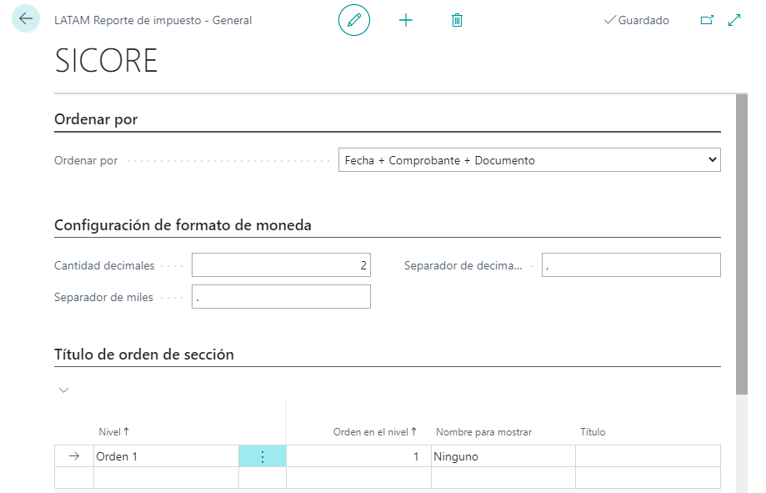766x493 pixels.
Task: Open page in new window icon
Action: pyautogui.click(x=707, y=20)
